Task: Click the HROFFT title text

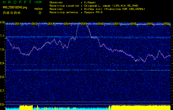Action: [x=17, y=2]
